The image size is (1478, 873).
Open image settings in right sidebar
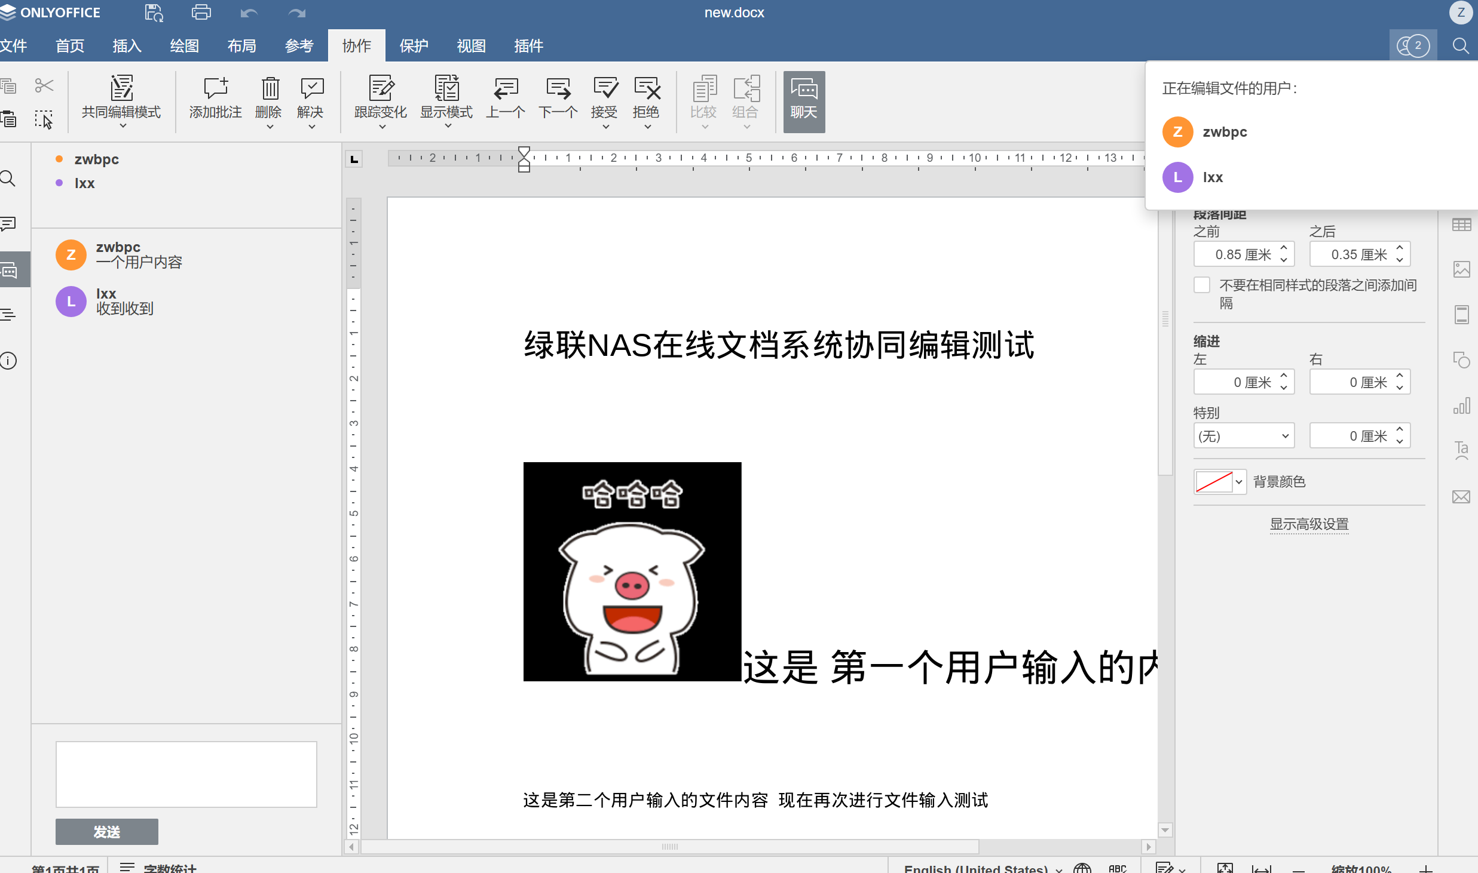[x=1461, y=269]
